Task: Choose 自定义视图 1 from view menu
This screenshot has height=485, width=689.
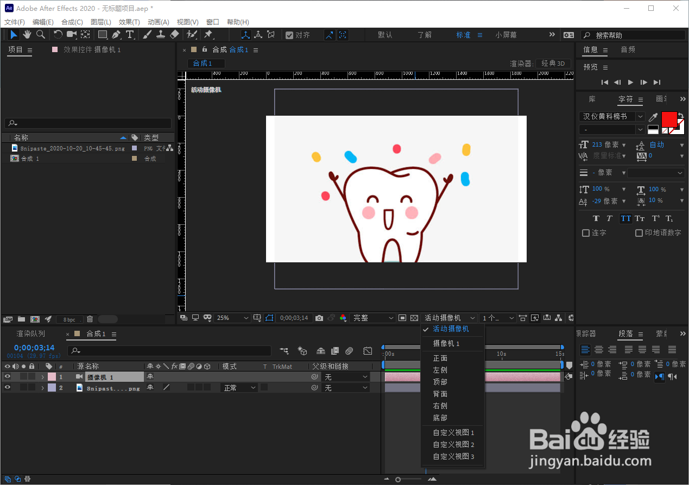Action: pyautogui.click(x=453, y=433)
